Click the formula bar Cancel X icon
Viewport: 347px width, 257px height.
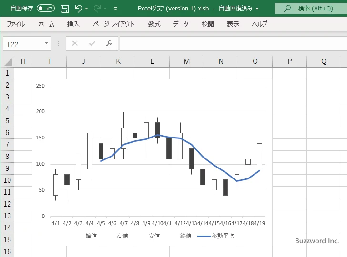pos(75,43)
